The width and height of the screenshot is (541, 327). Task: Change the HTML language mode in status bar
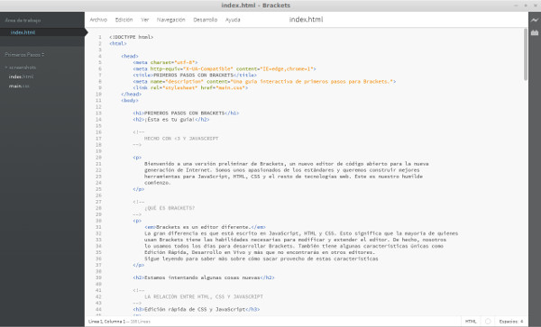pyautogui.click(x=471, y=321)
